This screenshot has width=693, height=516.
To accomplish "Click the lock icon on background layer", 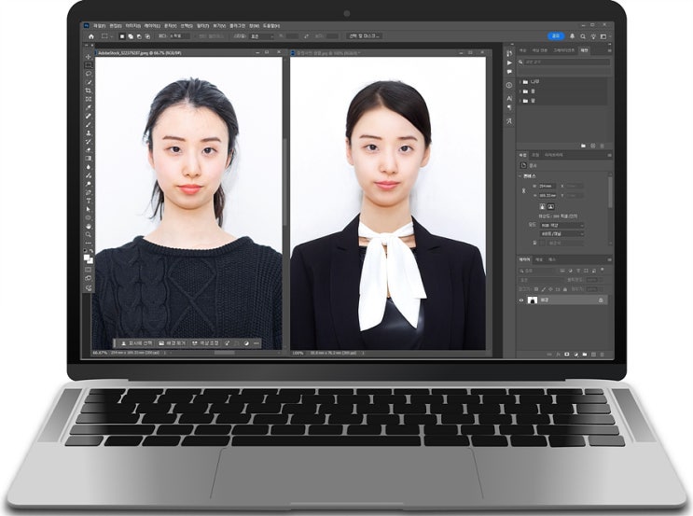I will [601, 300].
